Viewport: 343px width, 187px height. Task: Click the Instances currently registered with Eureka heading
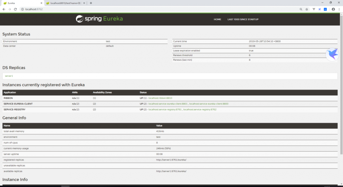(44, 85)
